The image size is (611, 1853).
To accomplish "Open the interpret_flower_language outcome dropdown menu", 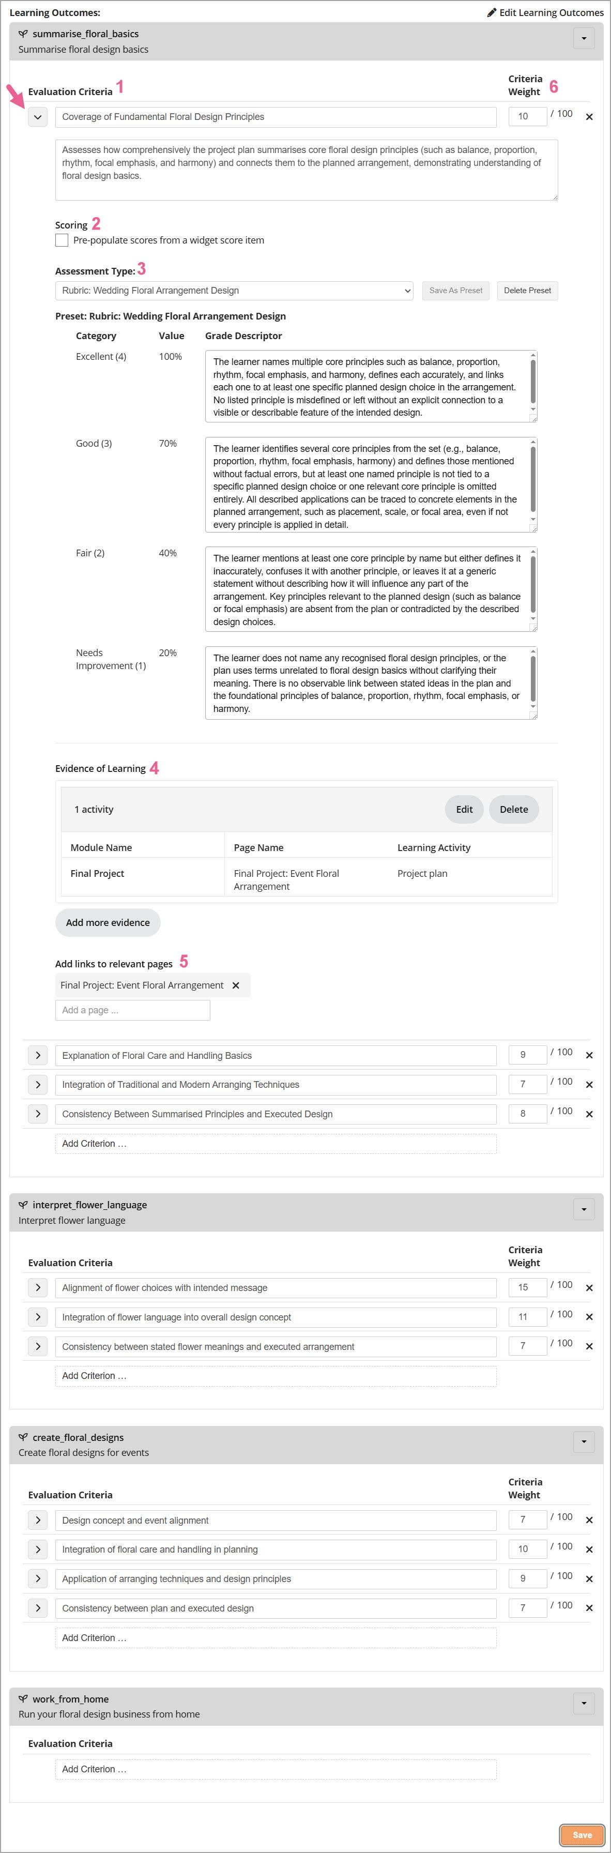I will [584, 1209].
